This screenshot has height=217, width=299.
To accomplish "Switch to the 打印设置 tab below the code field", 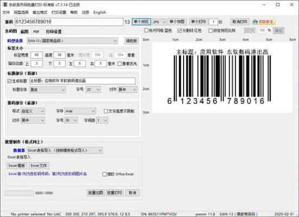I will 54,31.
